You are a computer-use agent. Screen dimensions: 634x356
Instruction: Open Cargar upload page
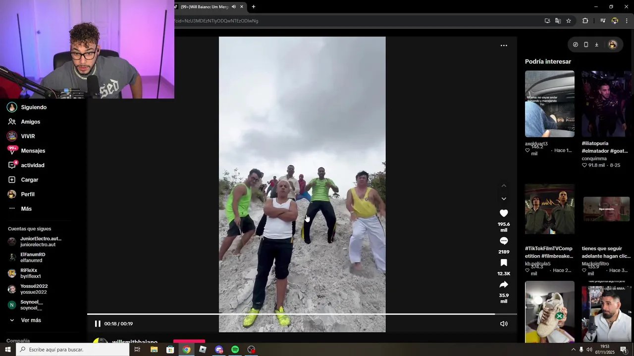[x=23, y=179]
